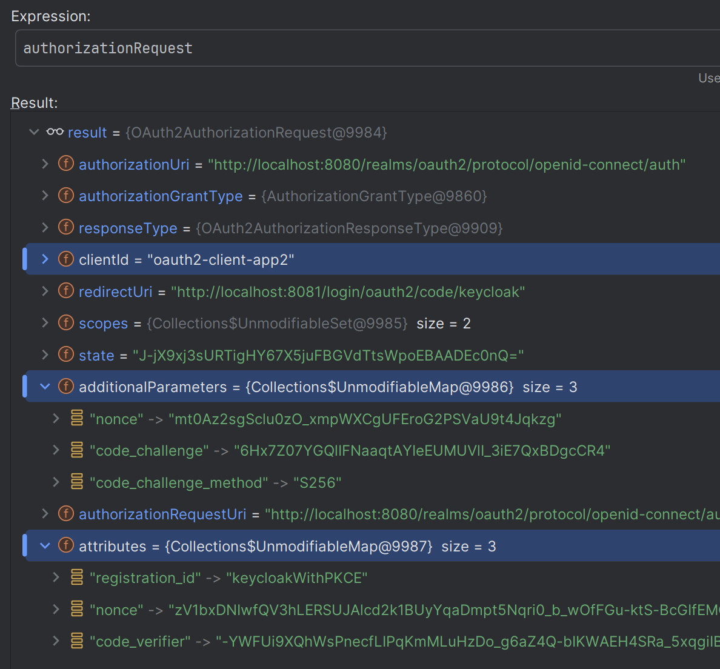Click the field icon beside scopes

(65, 323)
